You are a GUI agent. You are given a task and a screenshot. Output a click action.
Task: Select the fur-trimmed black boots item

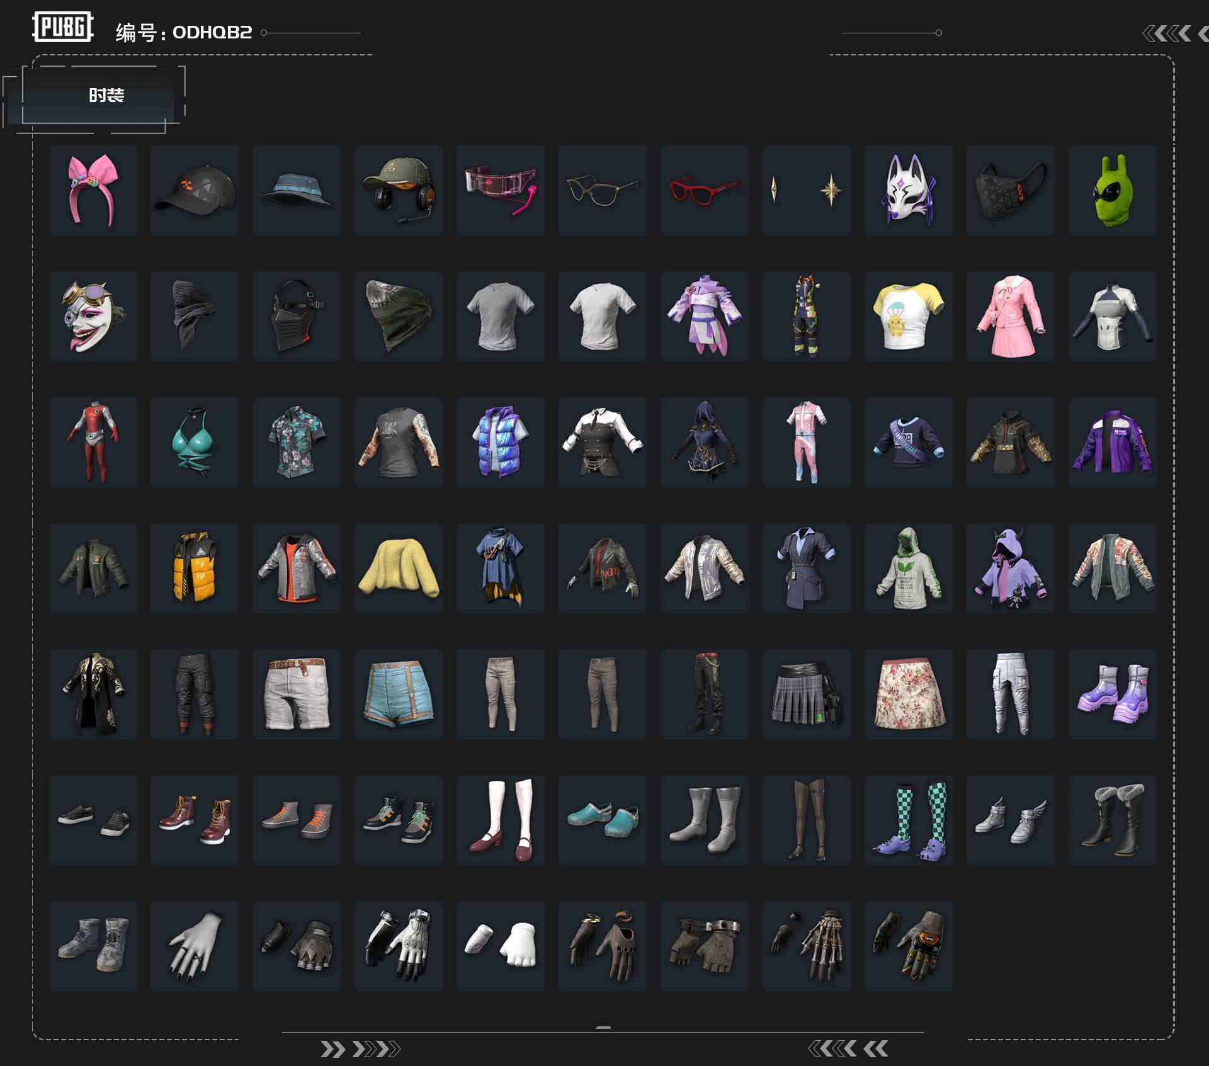[1113, 820]
